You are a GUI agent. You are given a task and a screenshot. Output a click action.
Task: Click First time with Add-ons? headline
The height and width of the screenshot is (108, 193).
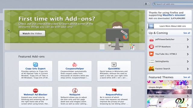click(57, 19)
